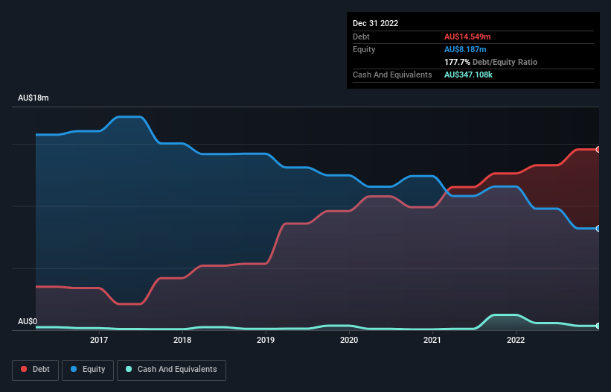Toggle the Cash And Equivalents legend button

[171, 370]
